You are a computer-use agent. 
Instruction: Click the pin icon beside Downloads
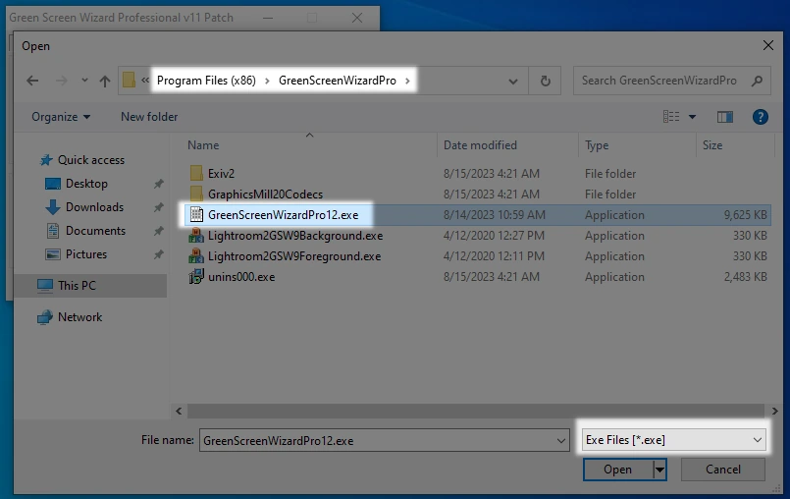(x=159, y=207)
